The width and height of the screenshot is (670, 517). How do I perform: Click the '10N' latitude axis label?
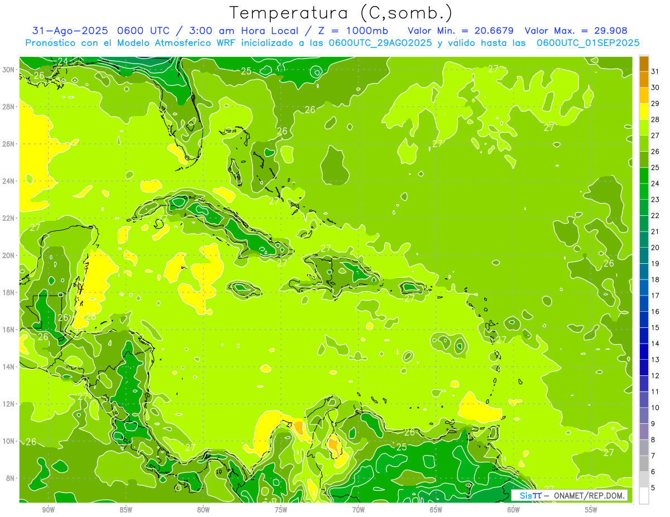[x=9, y=441]
